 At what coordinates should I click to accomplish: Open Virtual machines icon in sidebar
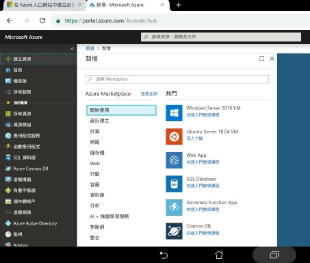8,179
